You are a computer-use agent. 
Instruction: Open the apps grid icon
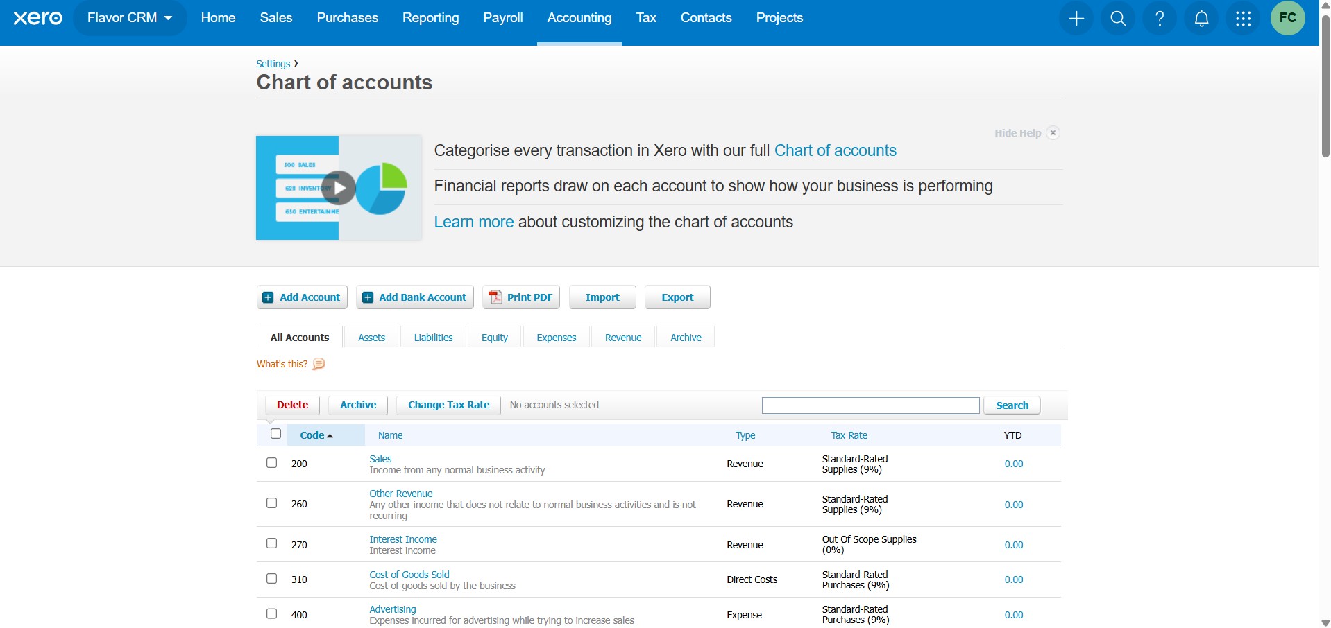pos(1243,19)
